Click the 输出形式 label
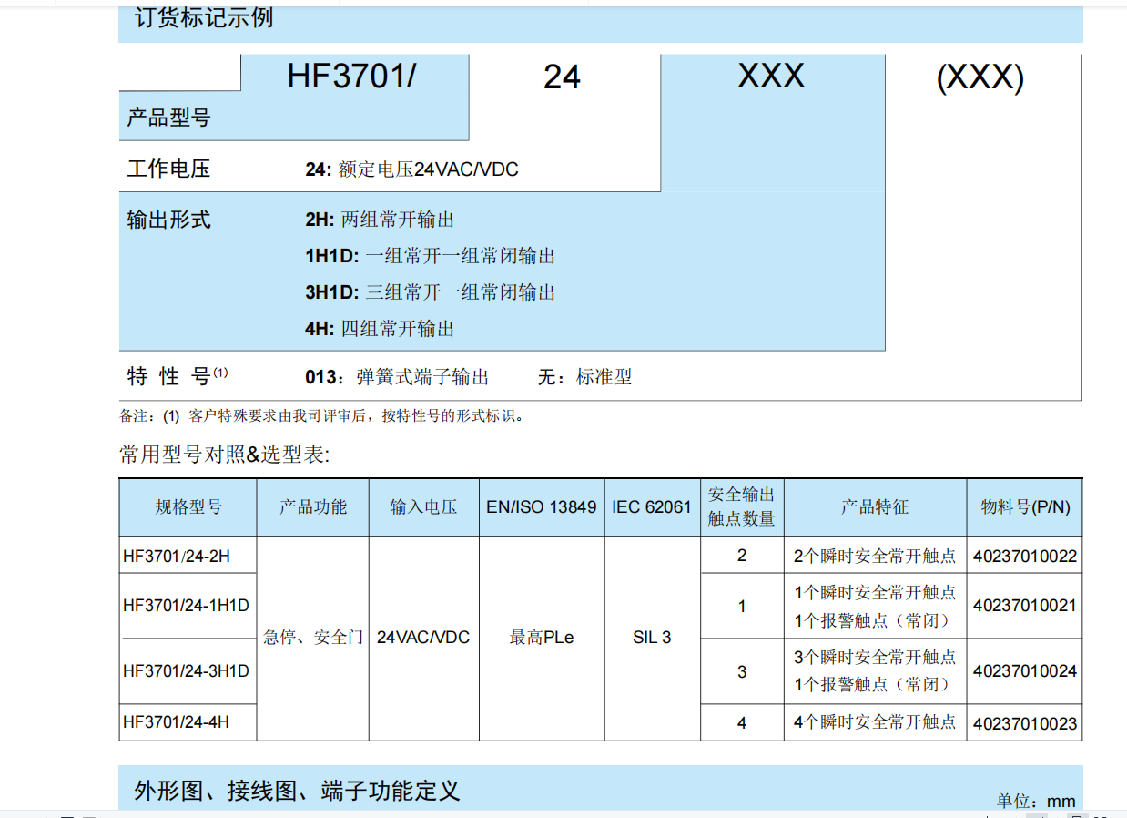1127x818 pixels. [168, 220]
